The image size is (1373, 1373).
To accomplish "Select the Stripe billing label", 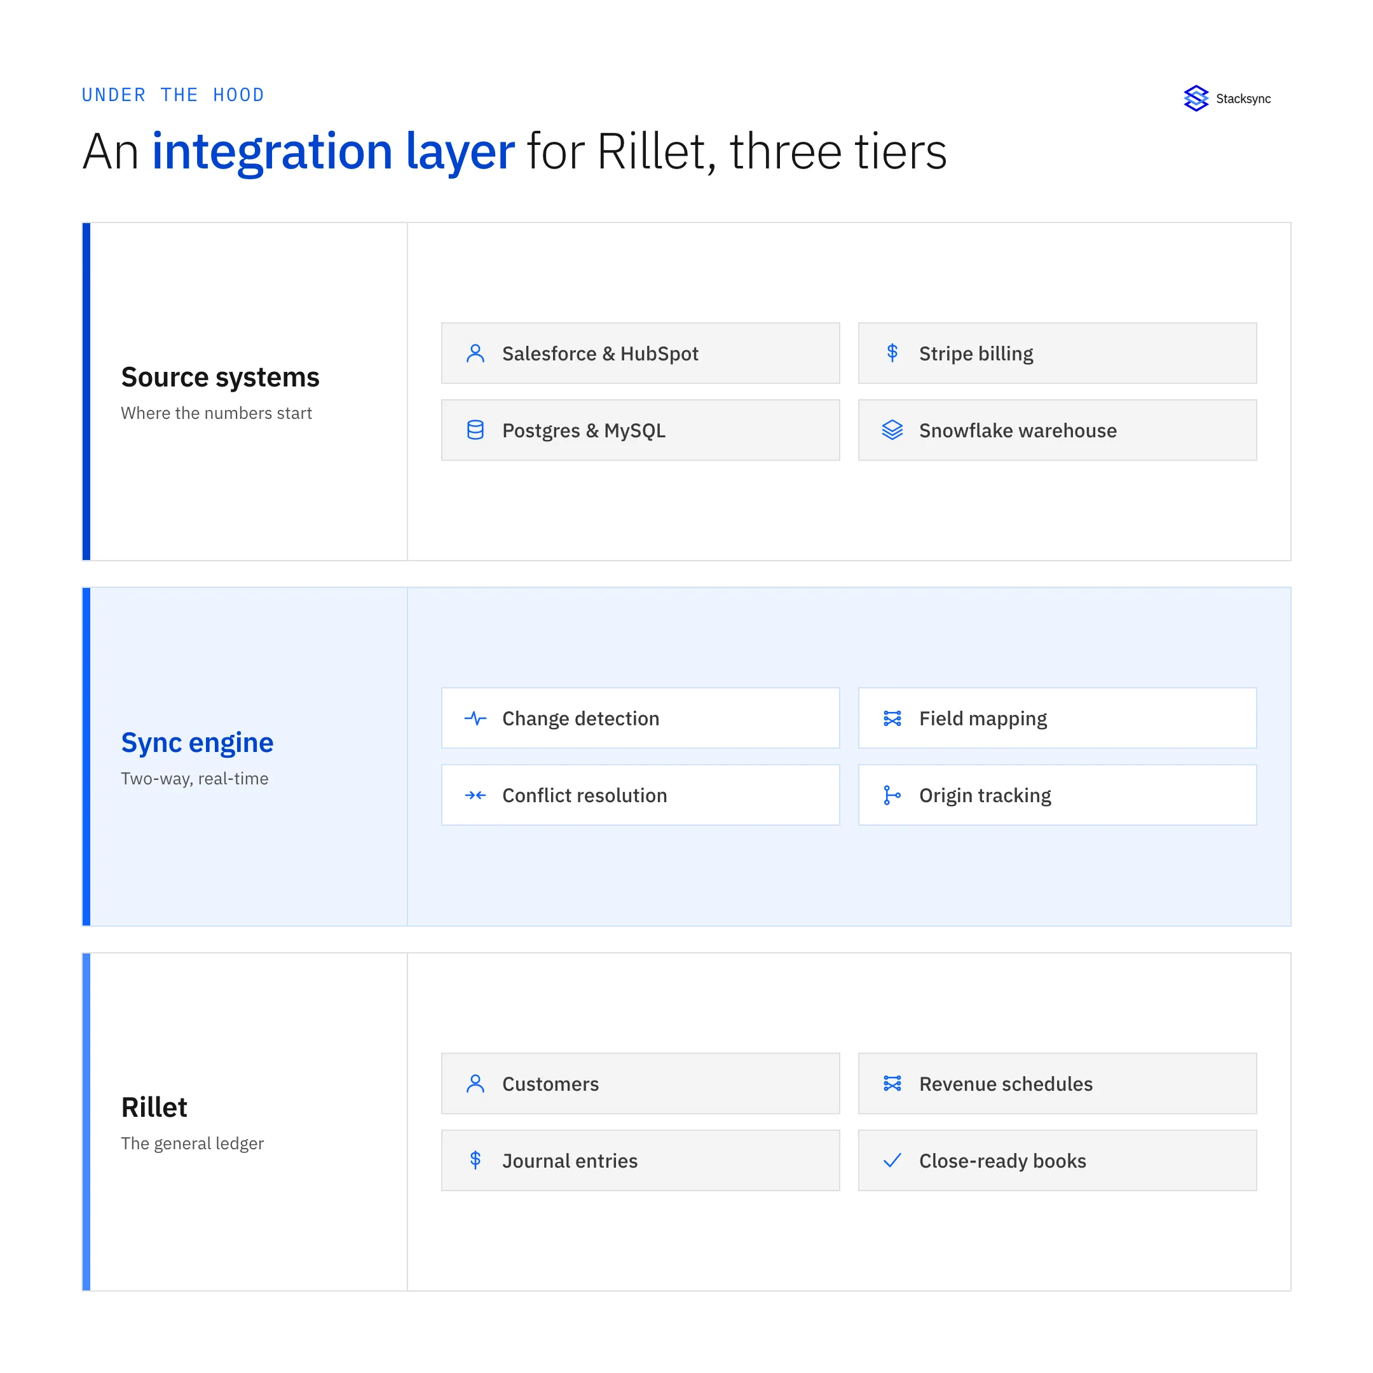I will pyautogui.click(x=976, y=353).
